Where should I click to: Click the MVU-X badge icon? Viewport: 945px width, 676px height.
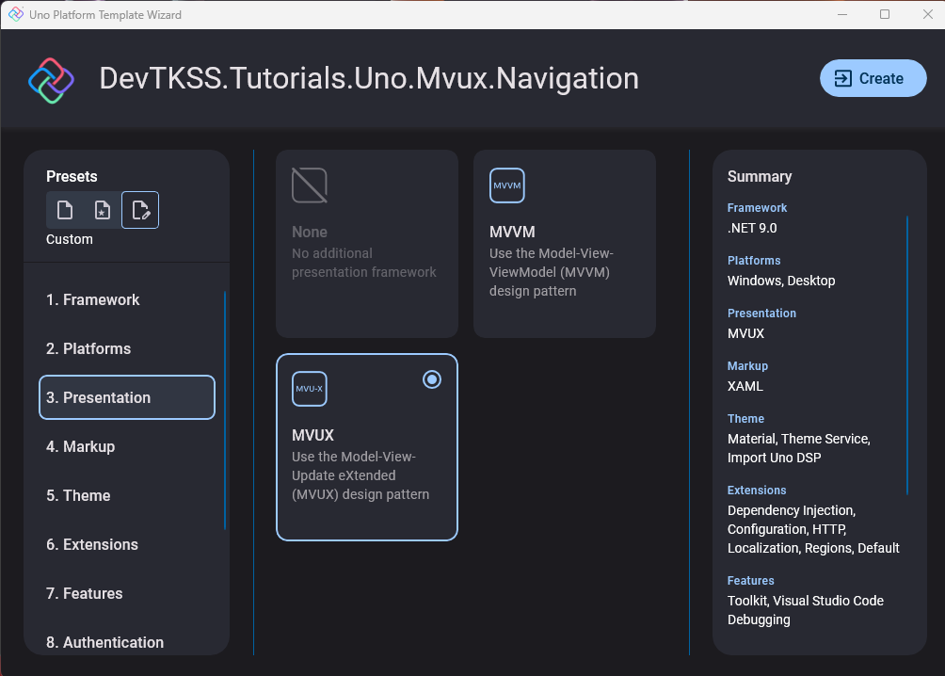[309, 388]
